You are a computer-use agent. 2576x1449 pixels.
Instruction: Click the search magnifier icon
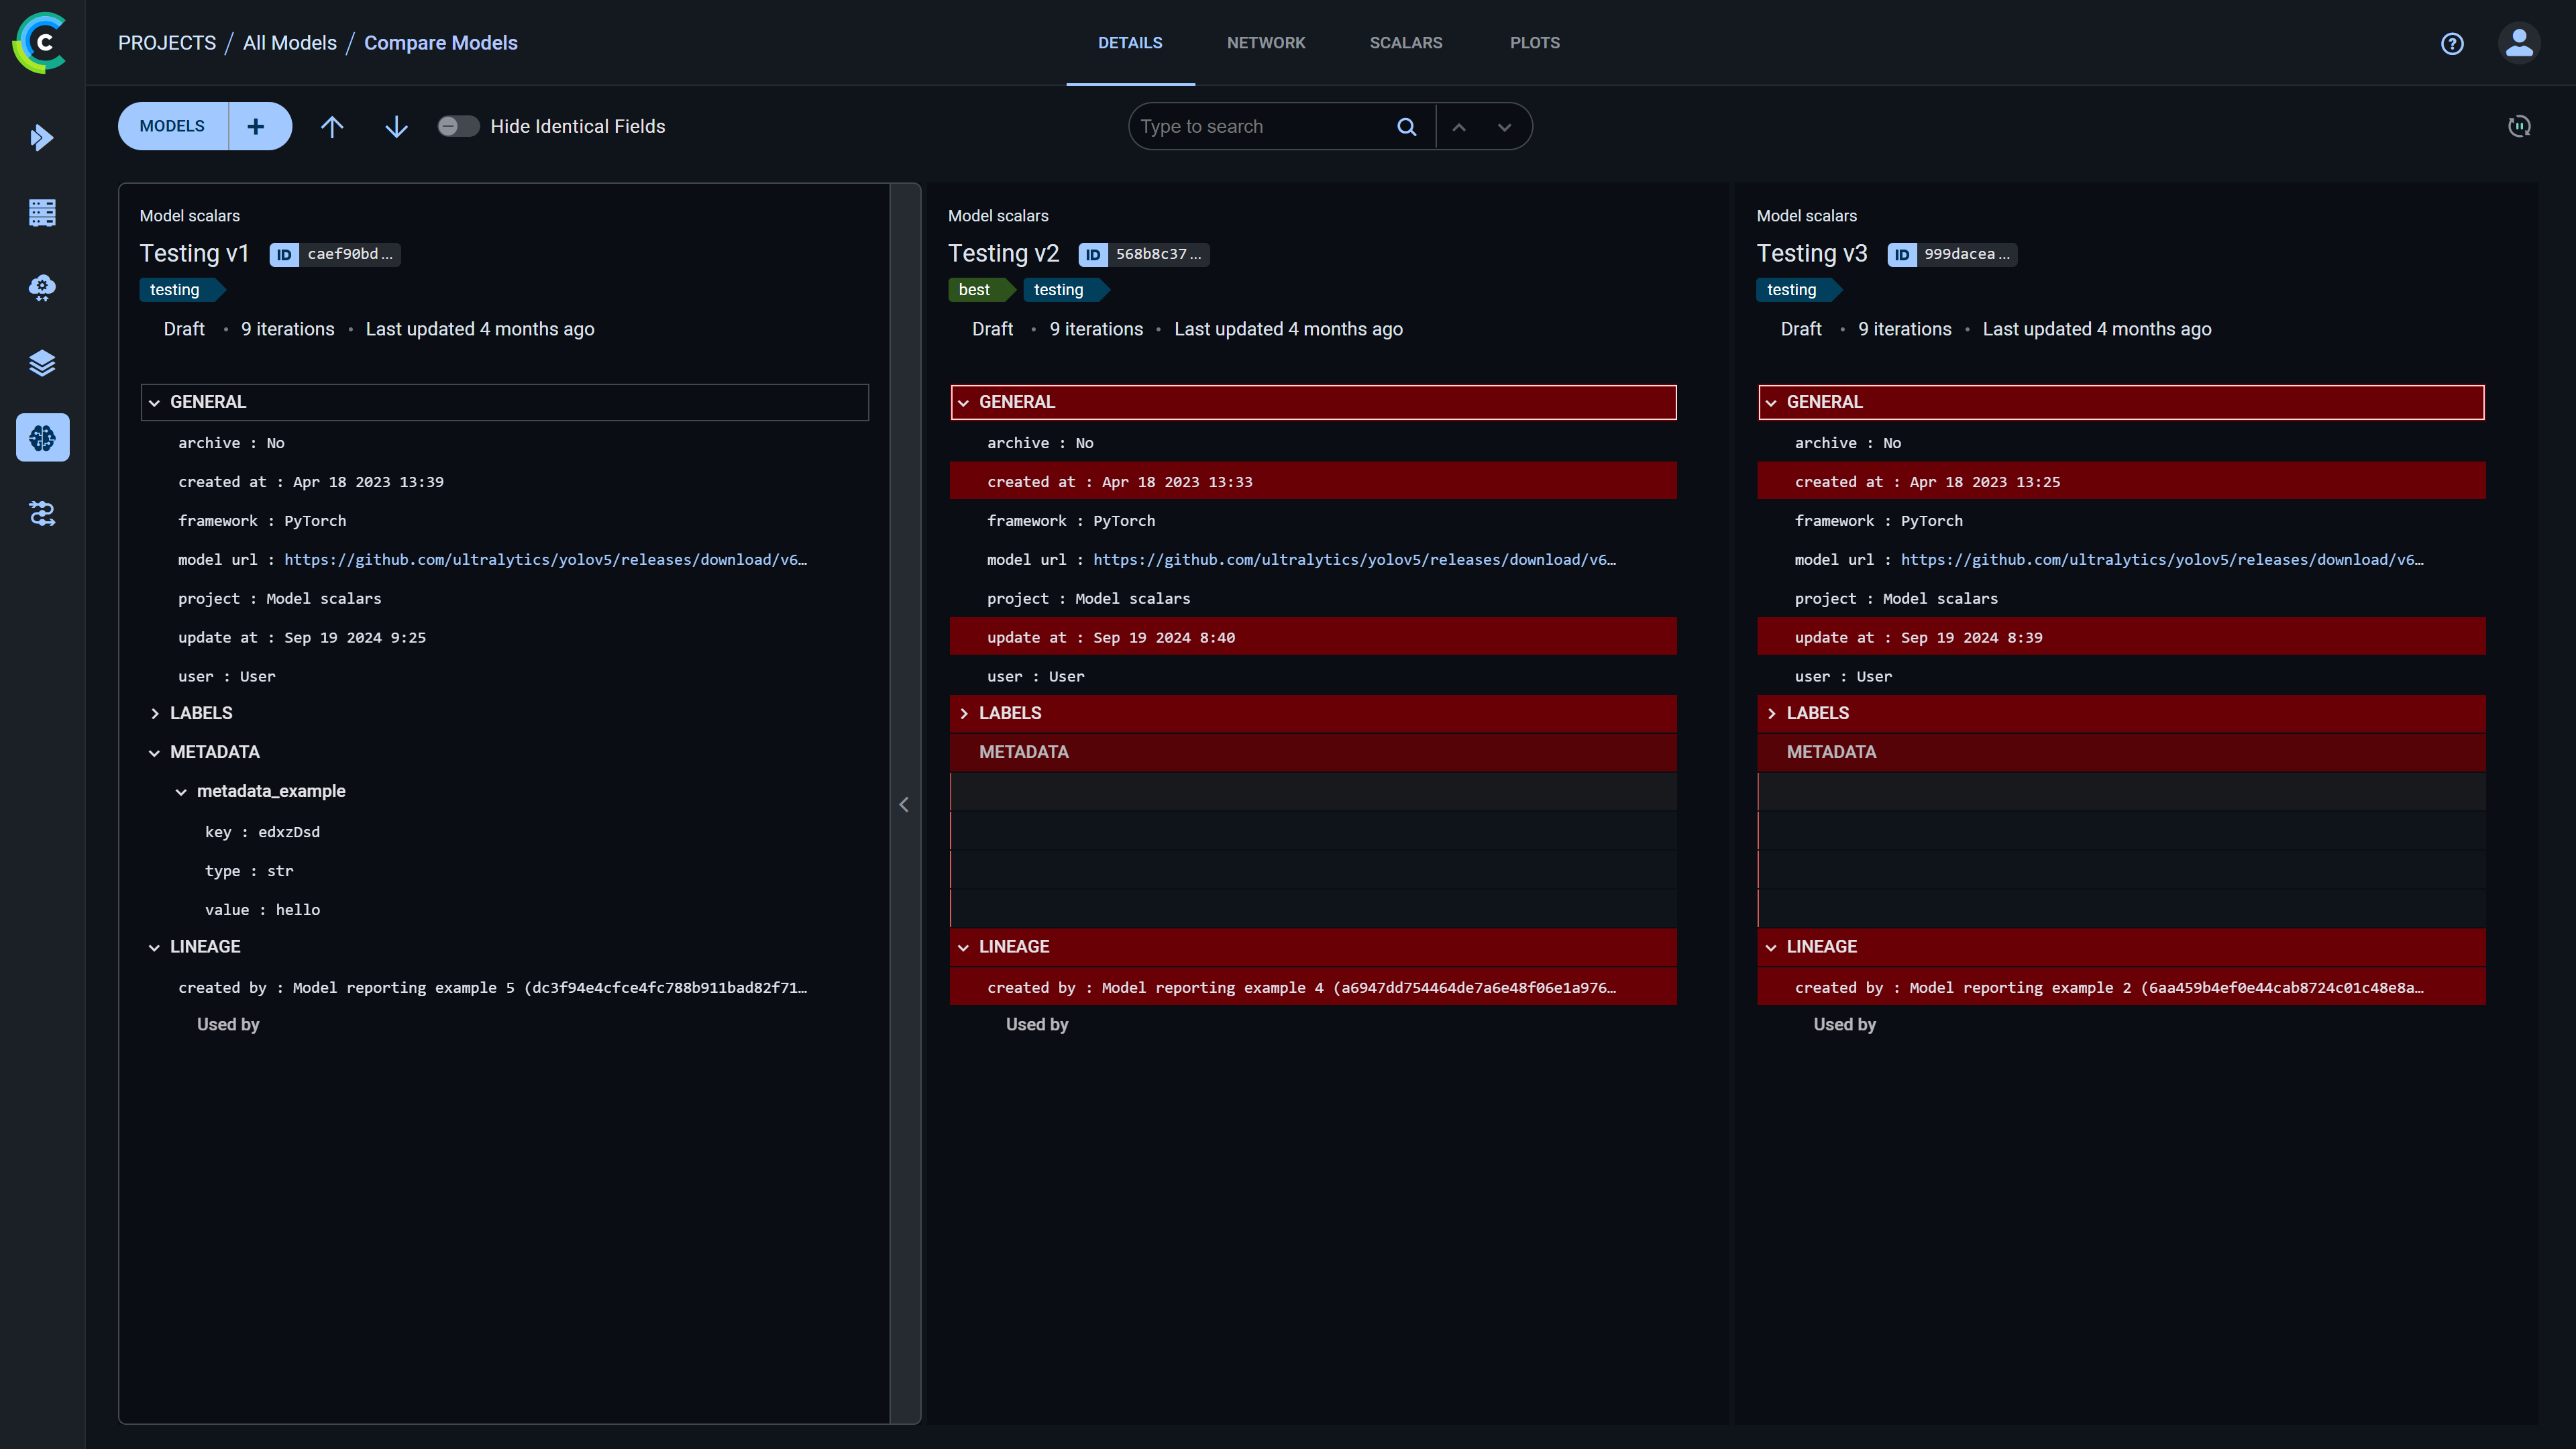click(x=1406, y=127)
